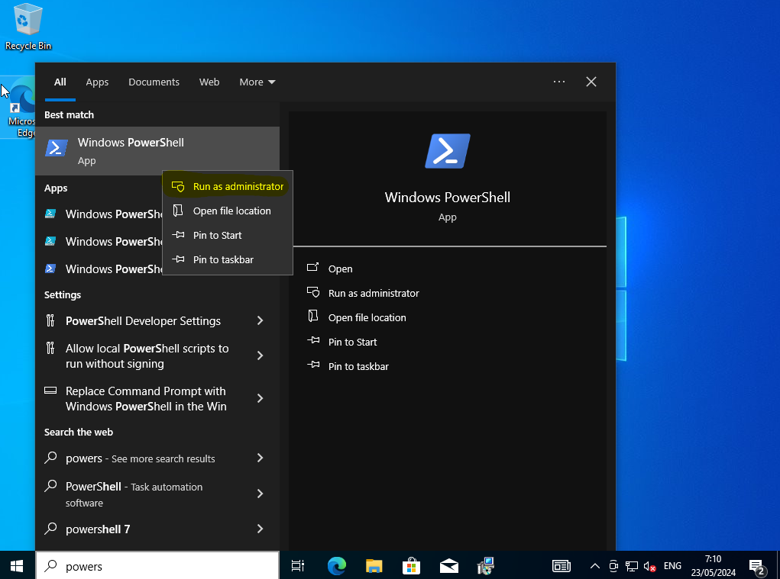This screenshot has width=780, height=579.
Task: Switch to the Web search tab
Action: 209,82
